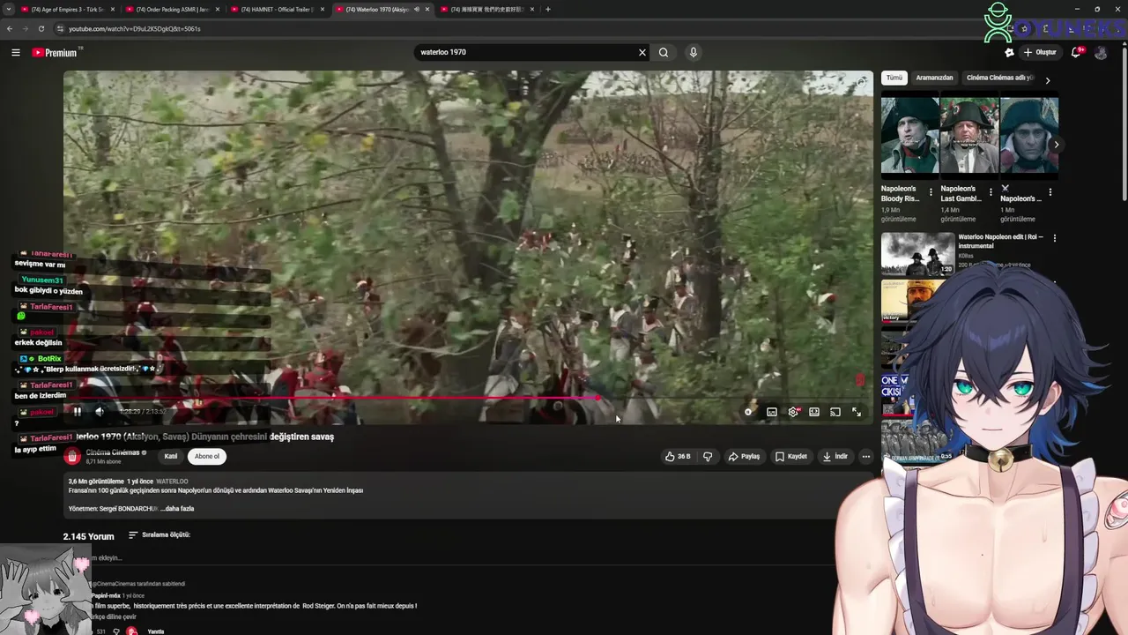This screenshot has width=1128, height=635.
Task: Open the three-dot more actions menu
Action: (x=866, y=456)
